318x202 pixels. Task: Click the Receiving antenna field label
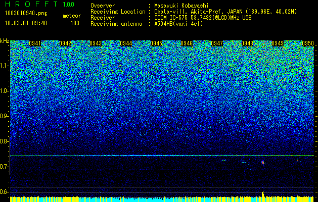[116, 24]
